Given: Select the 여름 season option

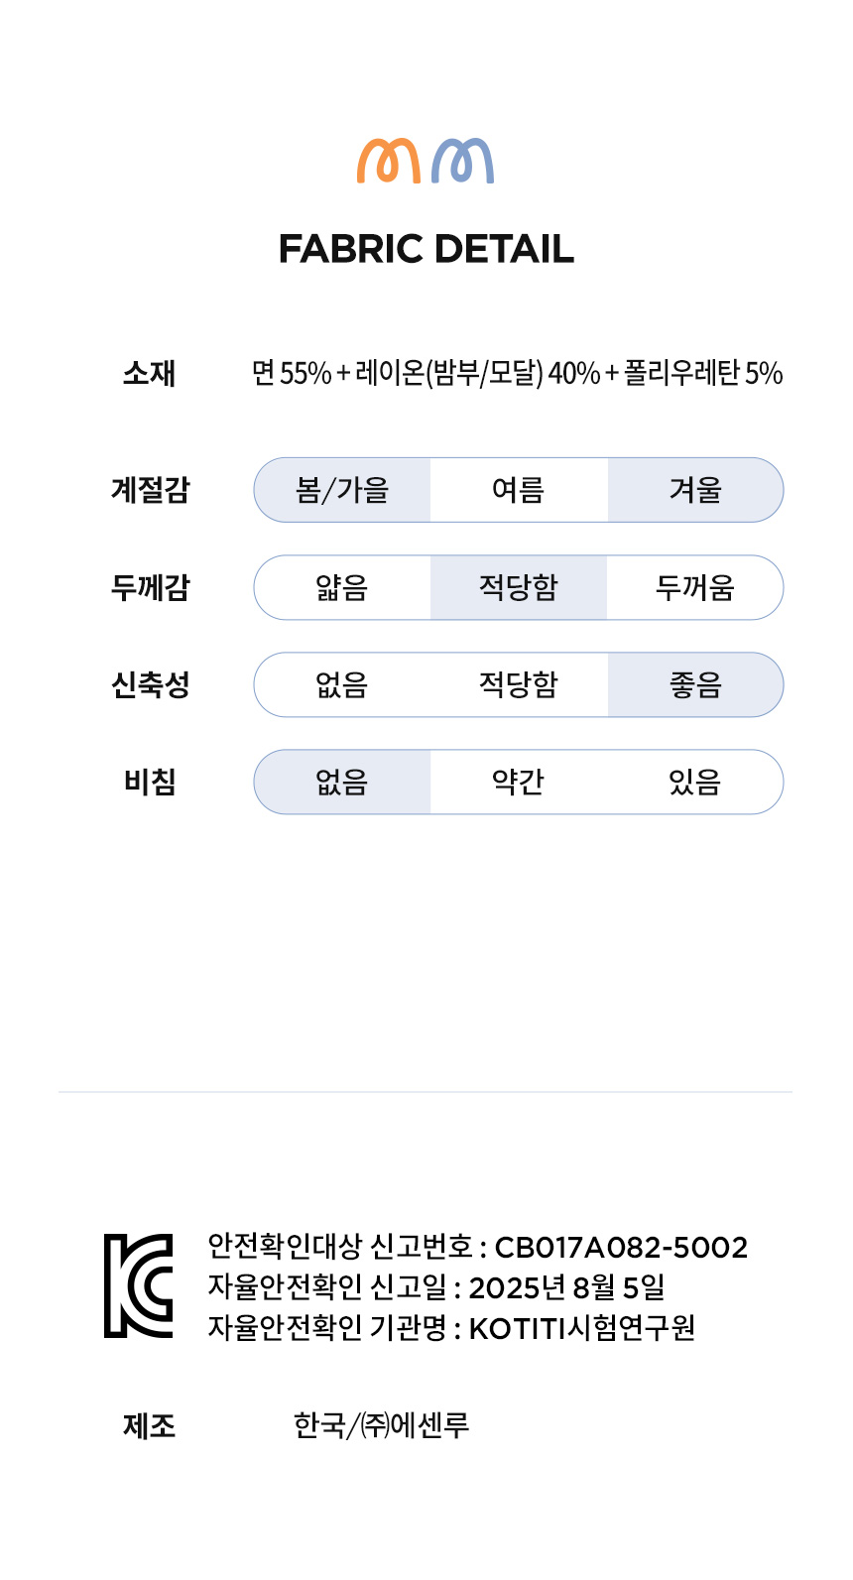Looking at the screenshot, I should [x=518, y=490].
